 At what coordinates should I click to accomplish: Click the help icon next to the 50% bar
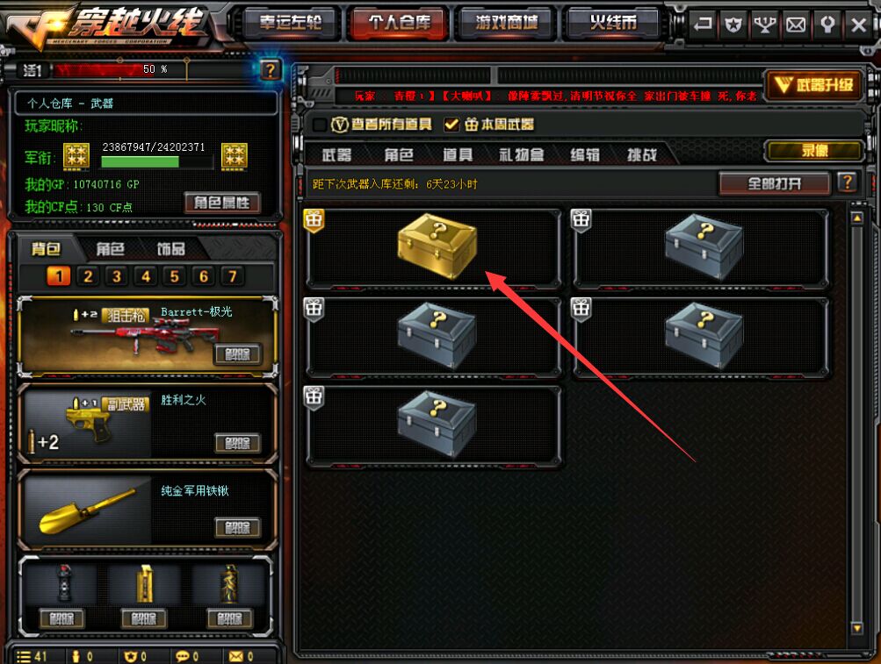point(270,70)
